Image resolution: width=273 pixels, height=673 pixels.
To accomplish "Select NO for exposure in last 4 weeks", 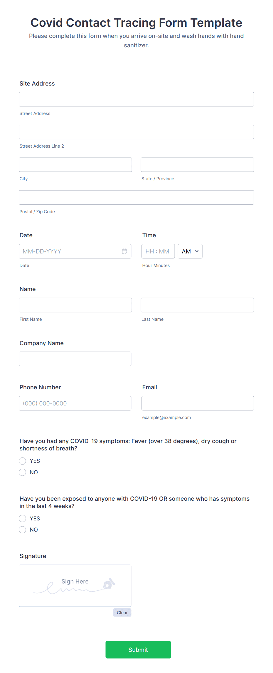I will (23, 530).
